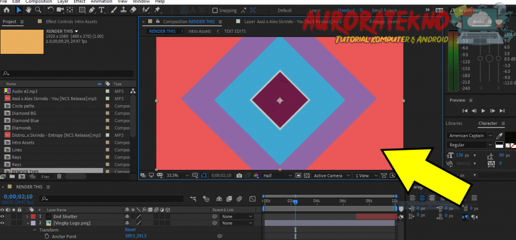Viewport: 516px width, 240px height.
Task: Open the Intro Assets breadcrumb
Action: 200,31
